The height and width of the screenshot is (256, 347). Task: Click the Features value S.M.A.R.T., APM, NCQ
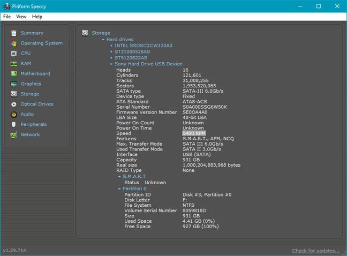click(208, 139)
